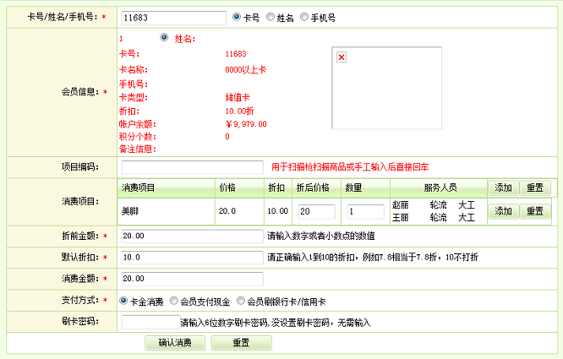Click service staff 王丽

401,217
